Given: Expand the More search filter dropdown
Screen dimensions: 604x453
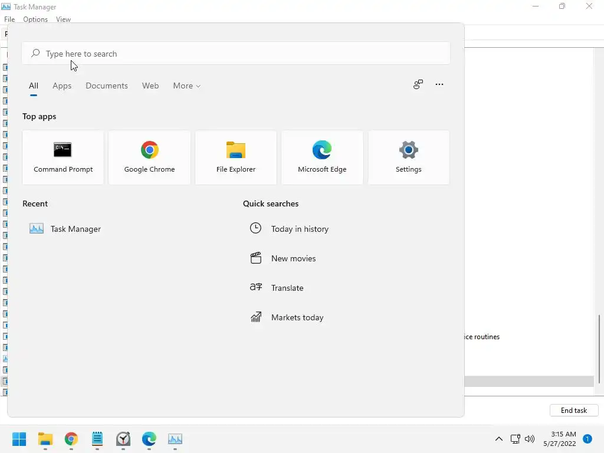Looking at the screenshot, I should point(187,86).
